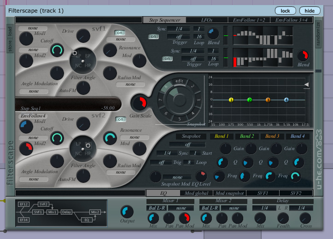This screenshot has height=239, width=333.
Task: Adjust the Band 4 Freq knob
Action: pos(295,176)
